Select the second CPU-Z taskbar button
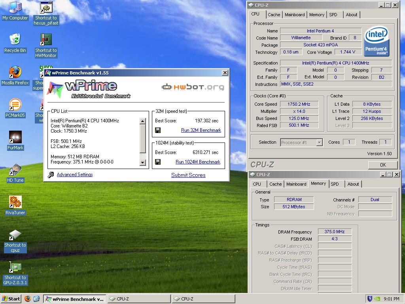The height and width of the screenshot is (304, 405). 204,299
